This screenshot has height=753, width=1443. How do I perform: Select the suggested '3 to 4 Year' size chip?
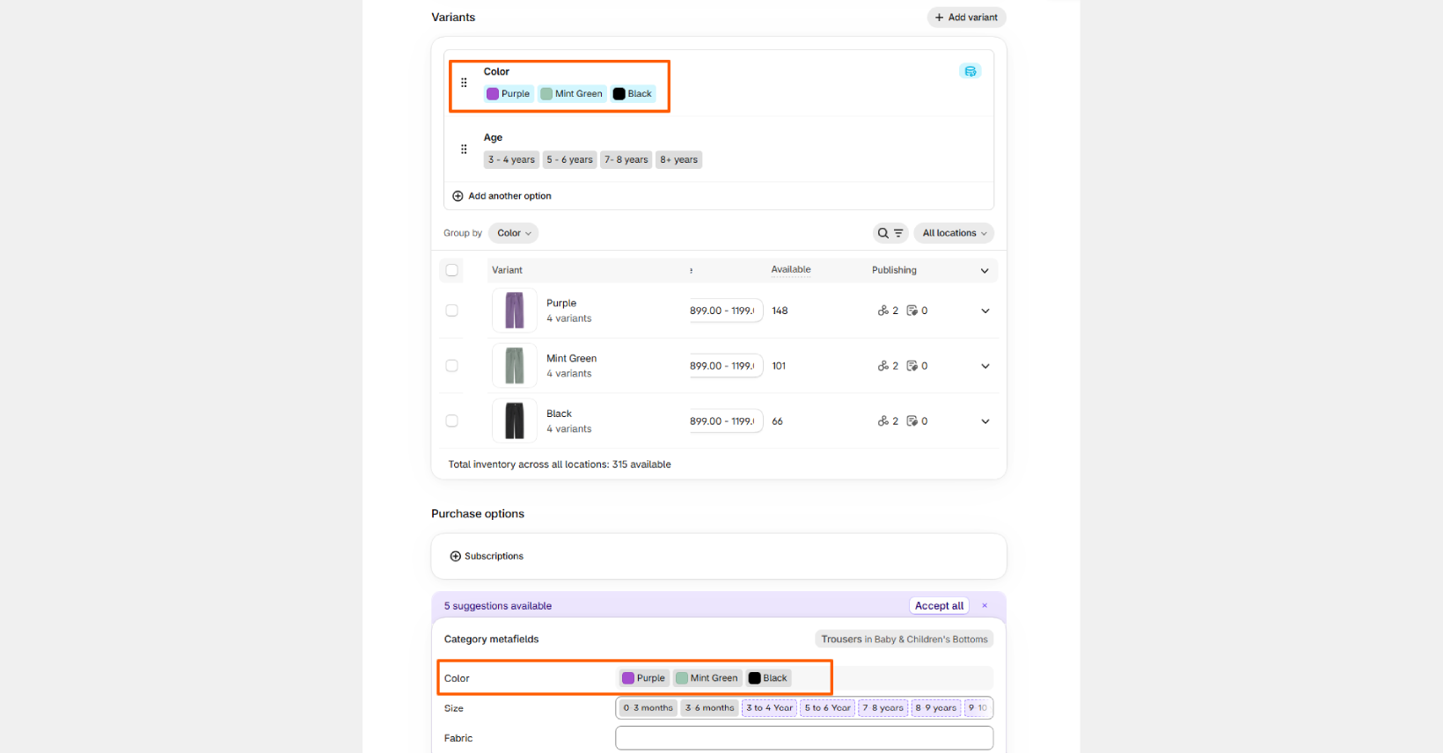pos(770,708)
